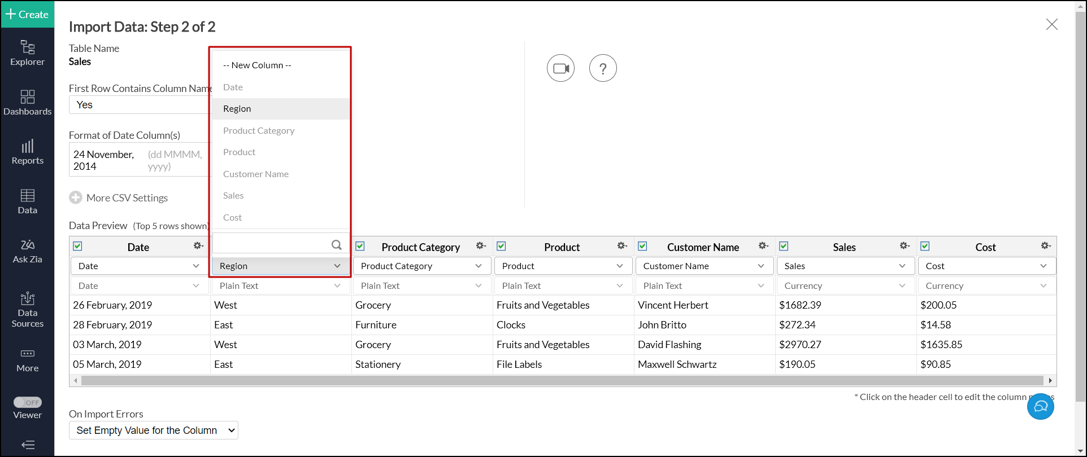Open the Customer Name column mapping dropdown
This screenshot has width=1087, height=457.
(x=704, y=266)
